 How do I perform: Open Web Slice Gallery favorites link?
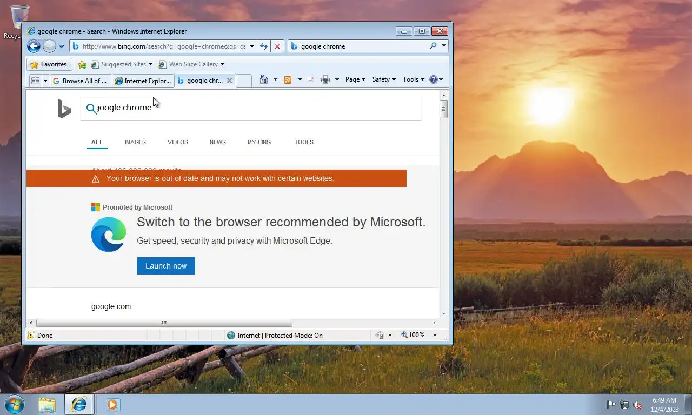(191, 64)
